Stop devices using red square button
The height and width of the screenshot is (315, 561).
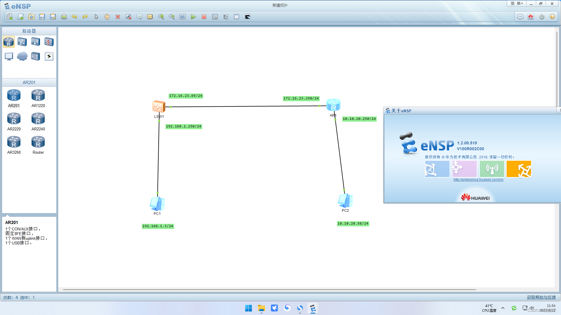point(204,17)
